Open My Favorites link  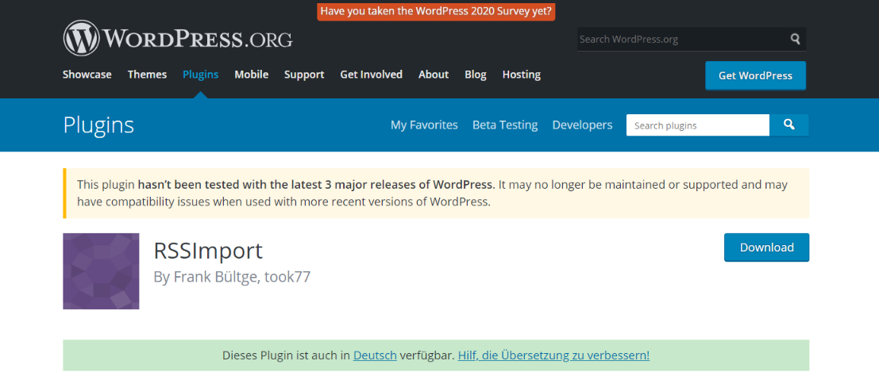[x=424, y=125]
